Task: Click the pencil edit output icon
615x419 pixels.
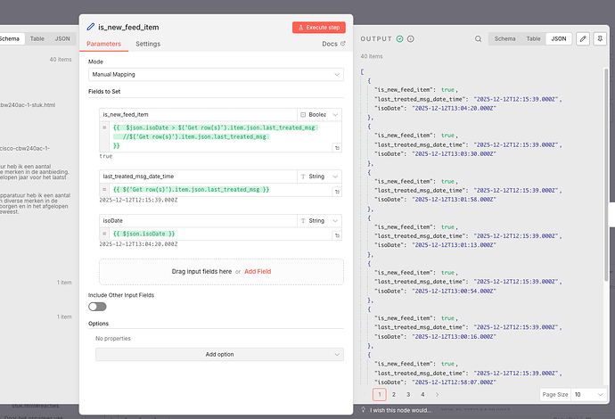Action: 583,39
